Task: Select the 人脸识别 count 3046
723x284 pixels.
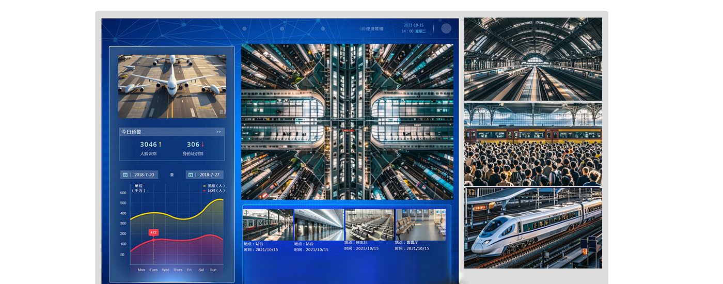Action: pyautogui.click(x=148, y=145)
